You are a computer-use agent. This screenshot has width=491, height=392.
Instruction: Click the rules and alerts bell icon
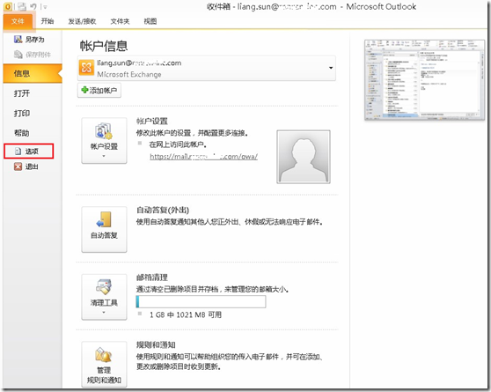pyautogui.click(x=104, y=355)
